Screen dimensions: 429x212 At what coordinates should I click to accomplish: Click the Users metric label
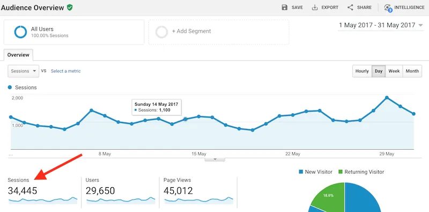(x=92, y=180)
